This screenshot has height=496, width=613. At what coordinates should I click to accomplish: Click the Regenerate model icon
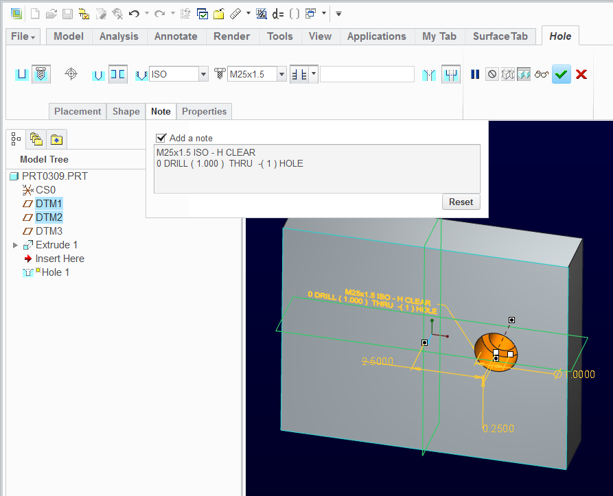[185, 14]
